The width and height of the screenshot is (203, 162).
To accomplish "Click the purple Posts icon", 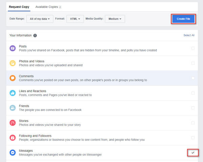I will (13, 48).
